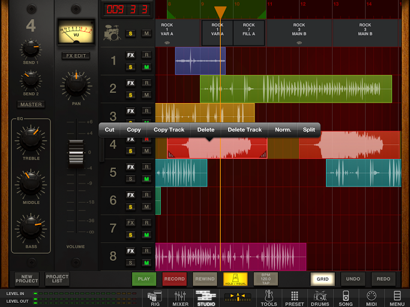Choose Split from the context menu
Screen dimensions: 410x307
tap(309, 130)
